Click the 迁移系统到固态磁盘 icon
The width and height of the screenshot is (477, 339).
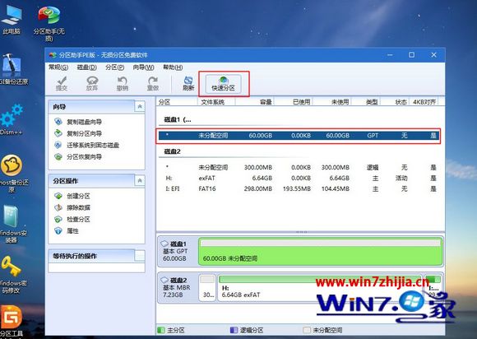(58, 145)
